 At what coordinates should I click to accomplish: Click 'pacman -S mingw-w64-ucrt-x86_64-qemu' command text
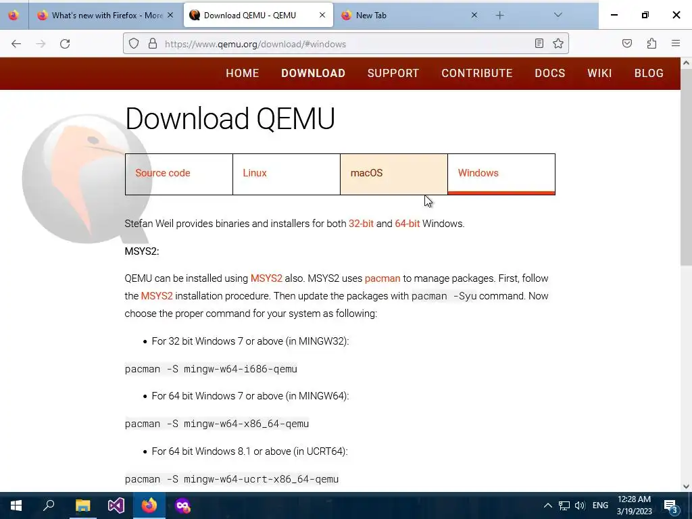(232, 479)
